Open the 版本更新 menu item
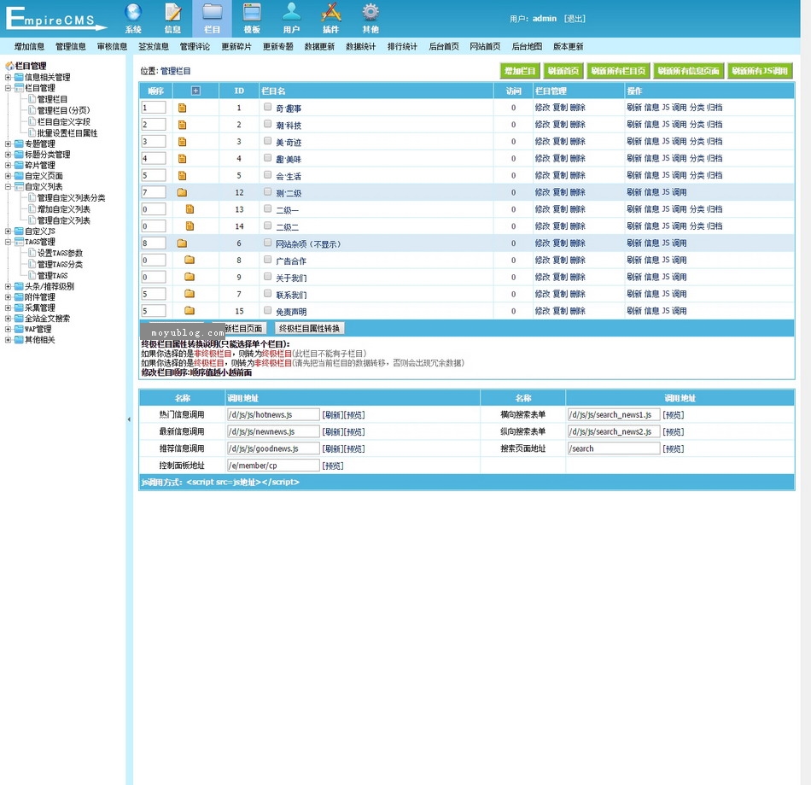 568,47
